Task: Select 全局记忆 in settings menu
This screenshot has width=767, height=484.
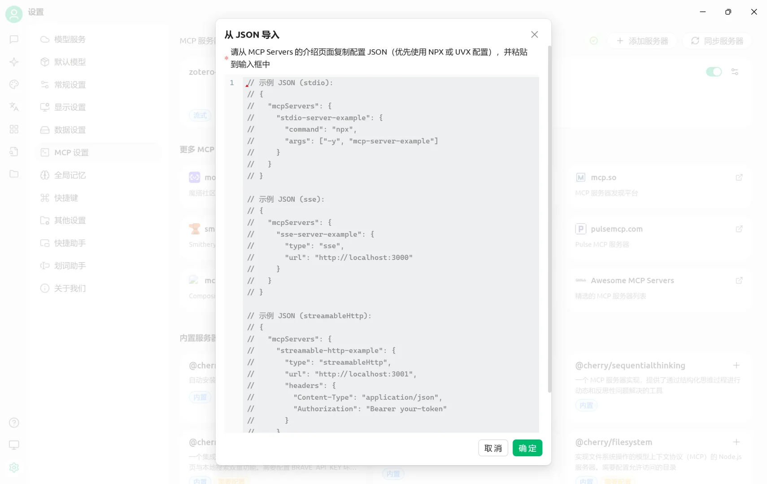Action: pos(98,175)
